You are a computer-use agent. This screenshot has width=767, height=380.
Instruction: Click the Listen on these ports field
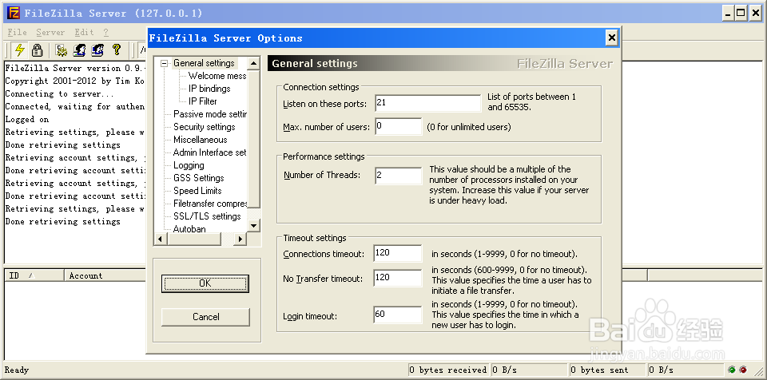428,104
